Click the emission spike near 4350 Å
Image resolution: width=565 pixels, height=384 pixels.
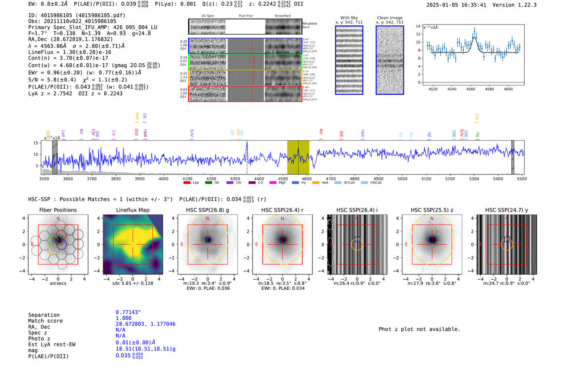tap(247, 147)
